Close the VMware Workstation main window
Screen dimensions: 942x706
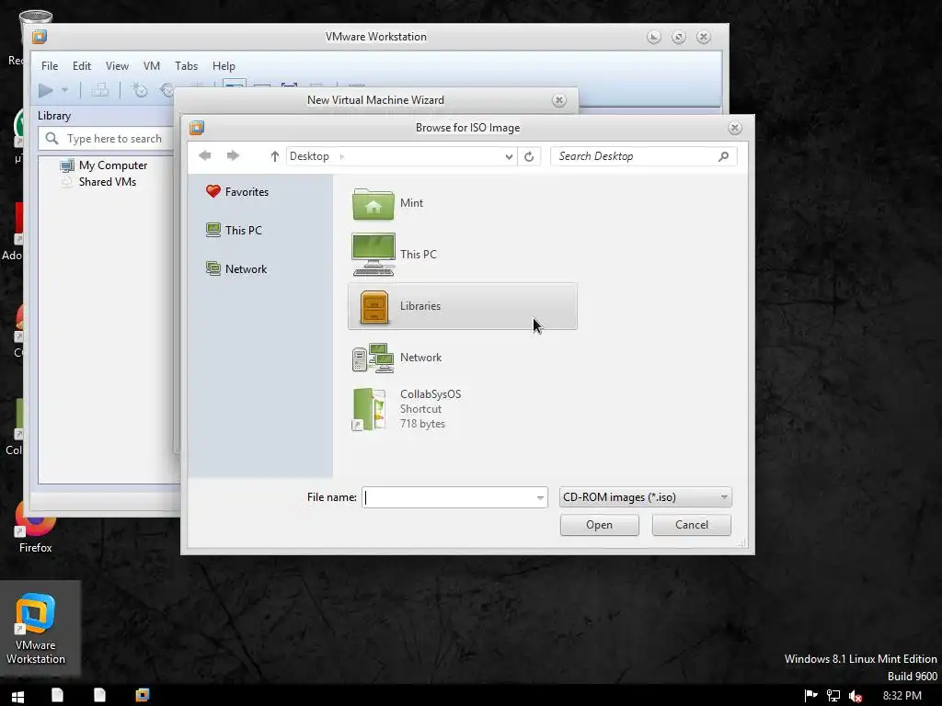704,37
